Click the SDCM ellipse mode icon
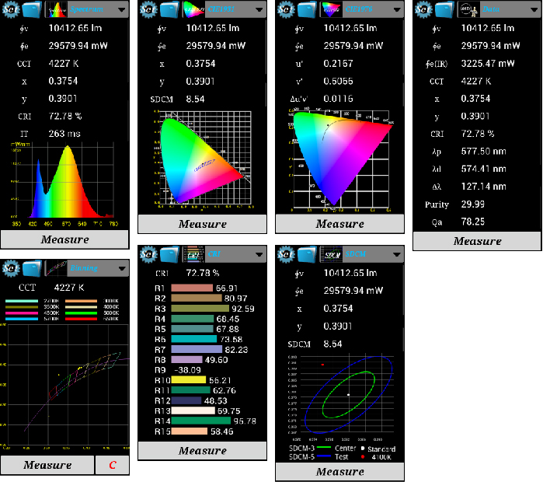This screenshot has width=543, height=482. [331, 254]
